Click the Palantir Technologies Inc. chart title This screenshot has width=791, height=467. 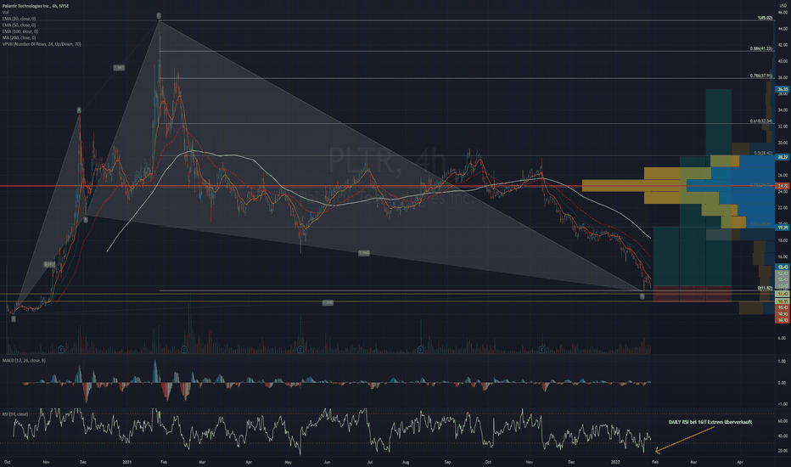coord(36,6)
